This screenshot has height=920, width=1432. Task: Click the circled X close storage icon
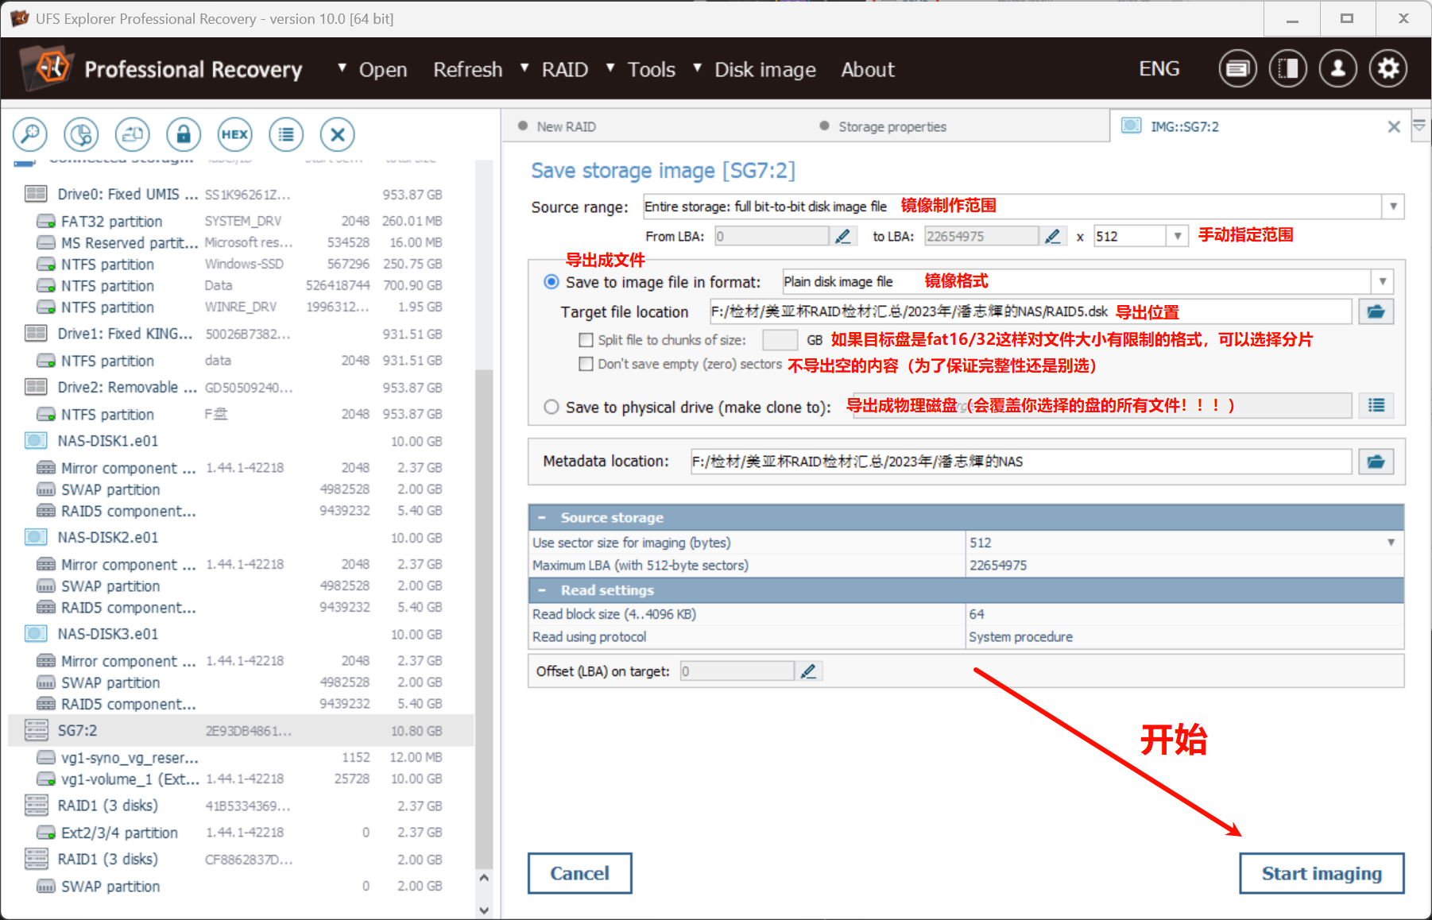[337, 134]
